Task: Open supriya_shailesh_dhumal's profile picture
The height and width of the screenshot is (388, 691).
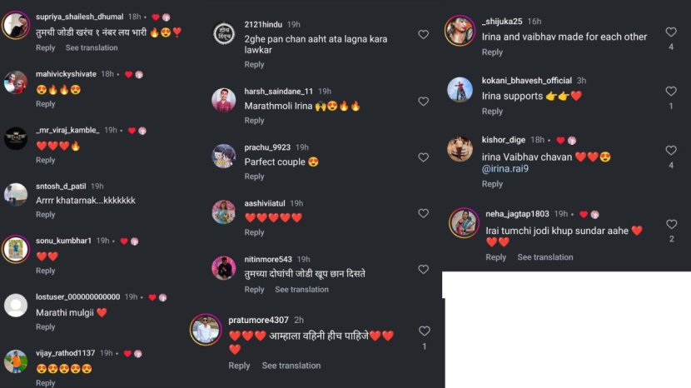Action: click(x=16, y=25)
